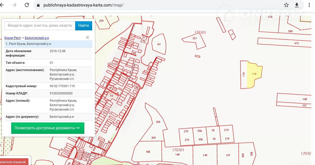Open the browser downloads icon
The image size is (315, 165).
297,5
